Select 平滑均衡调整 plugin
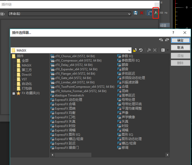The image size is (192, 165). coord(130,109)
